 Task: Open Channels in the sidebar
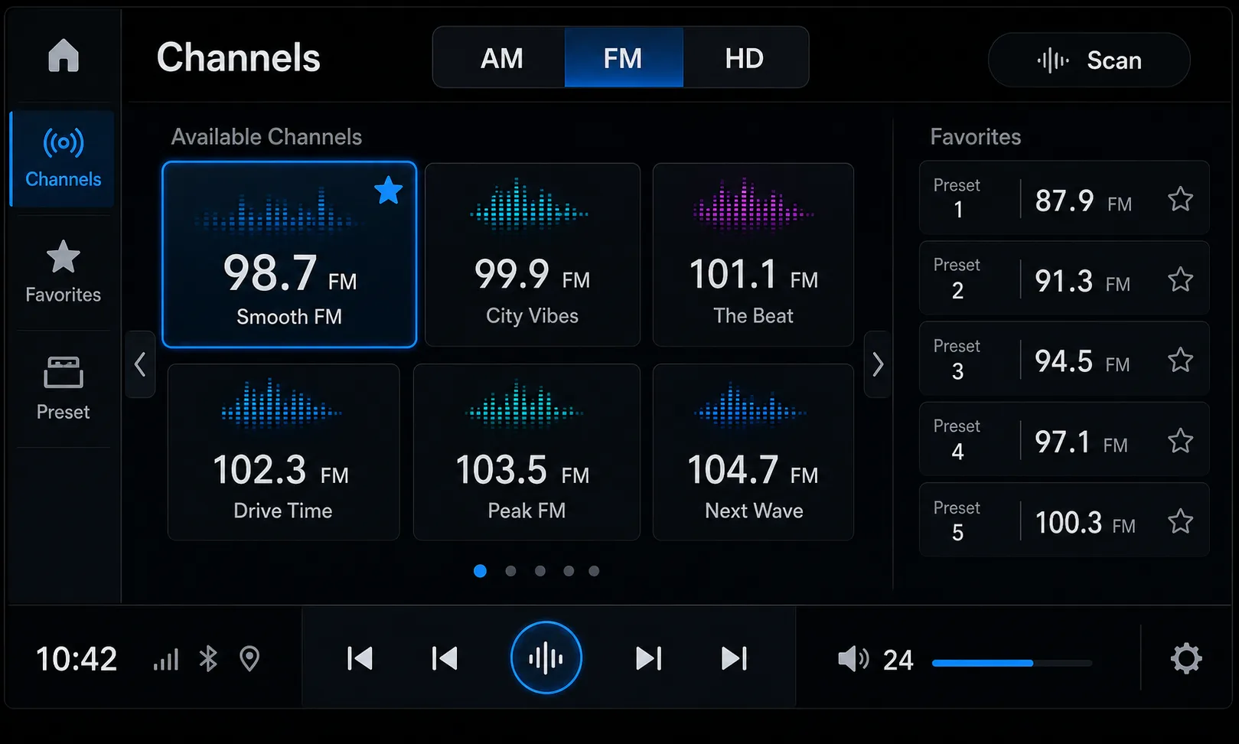[x=63, y=159]
